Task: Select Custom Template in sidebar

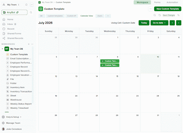Action: pyautogui.click(x=19, y=55)
